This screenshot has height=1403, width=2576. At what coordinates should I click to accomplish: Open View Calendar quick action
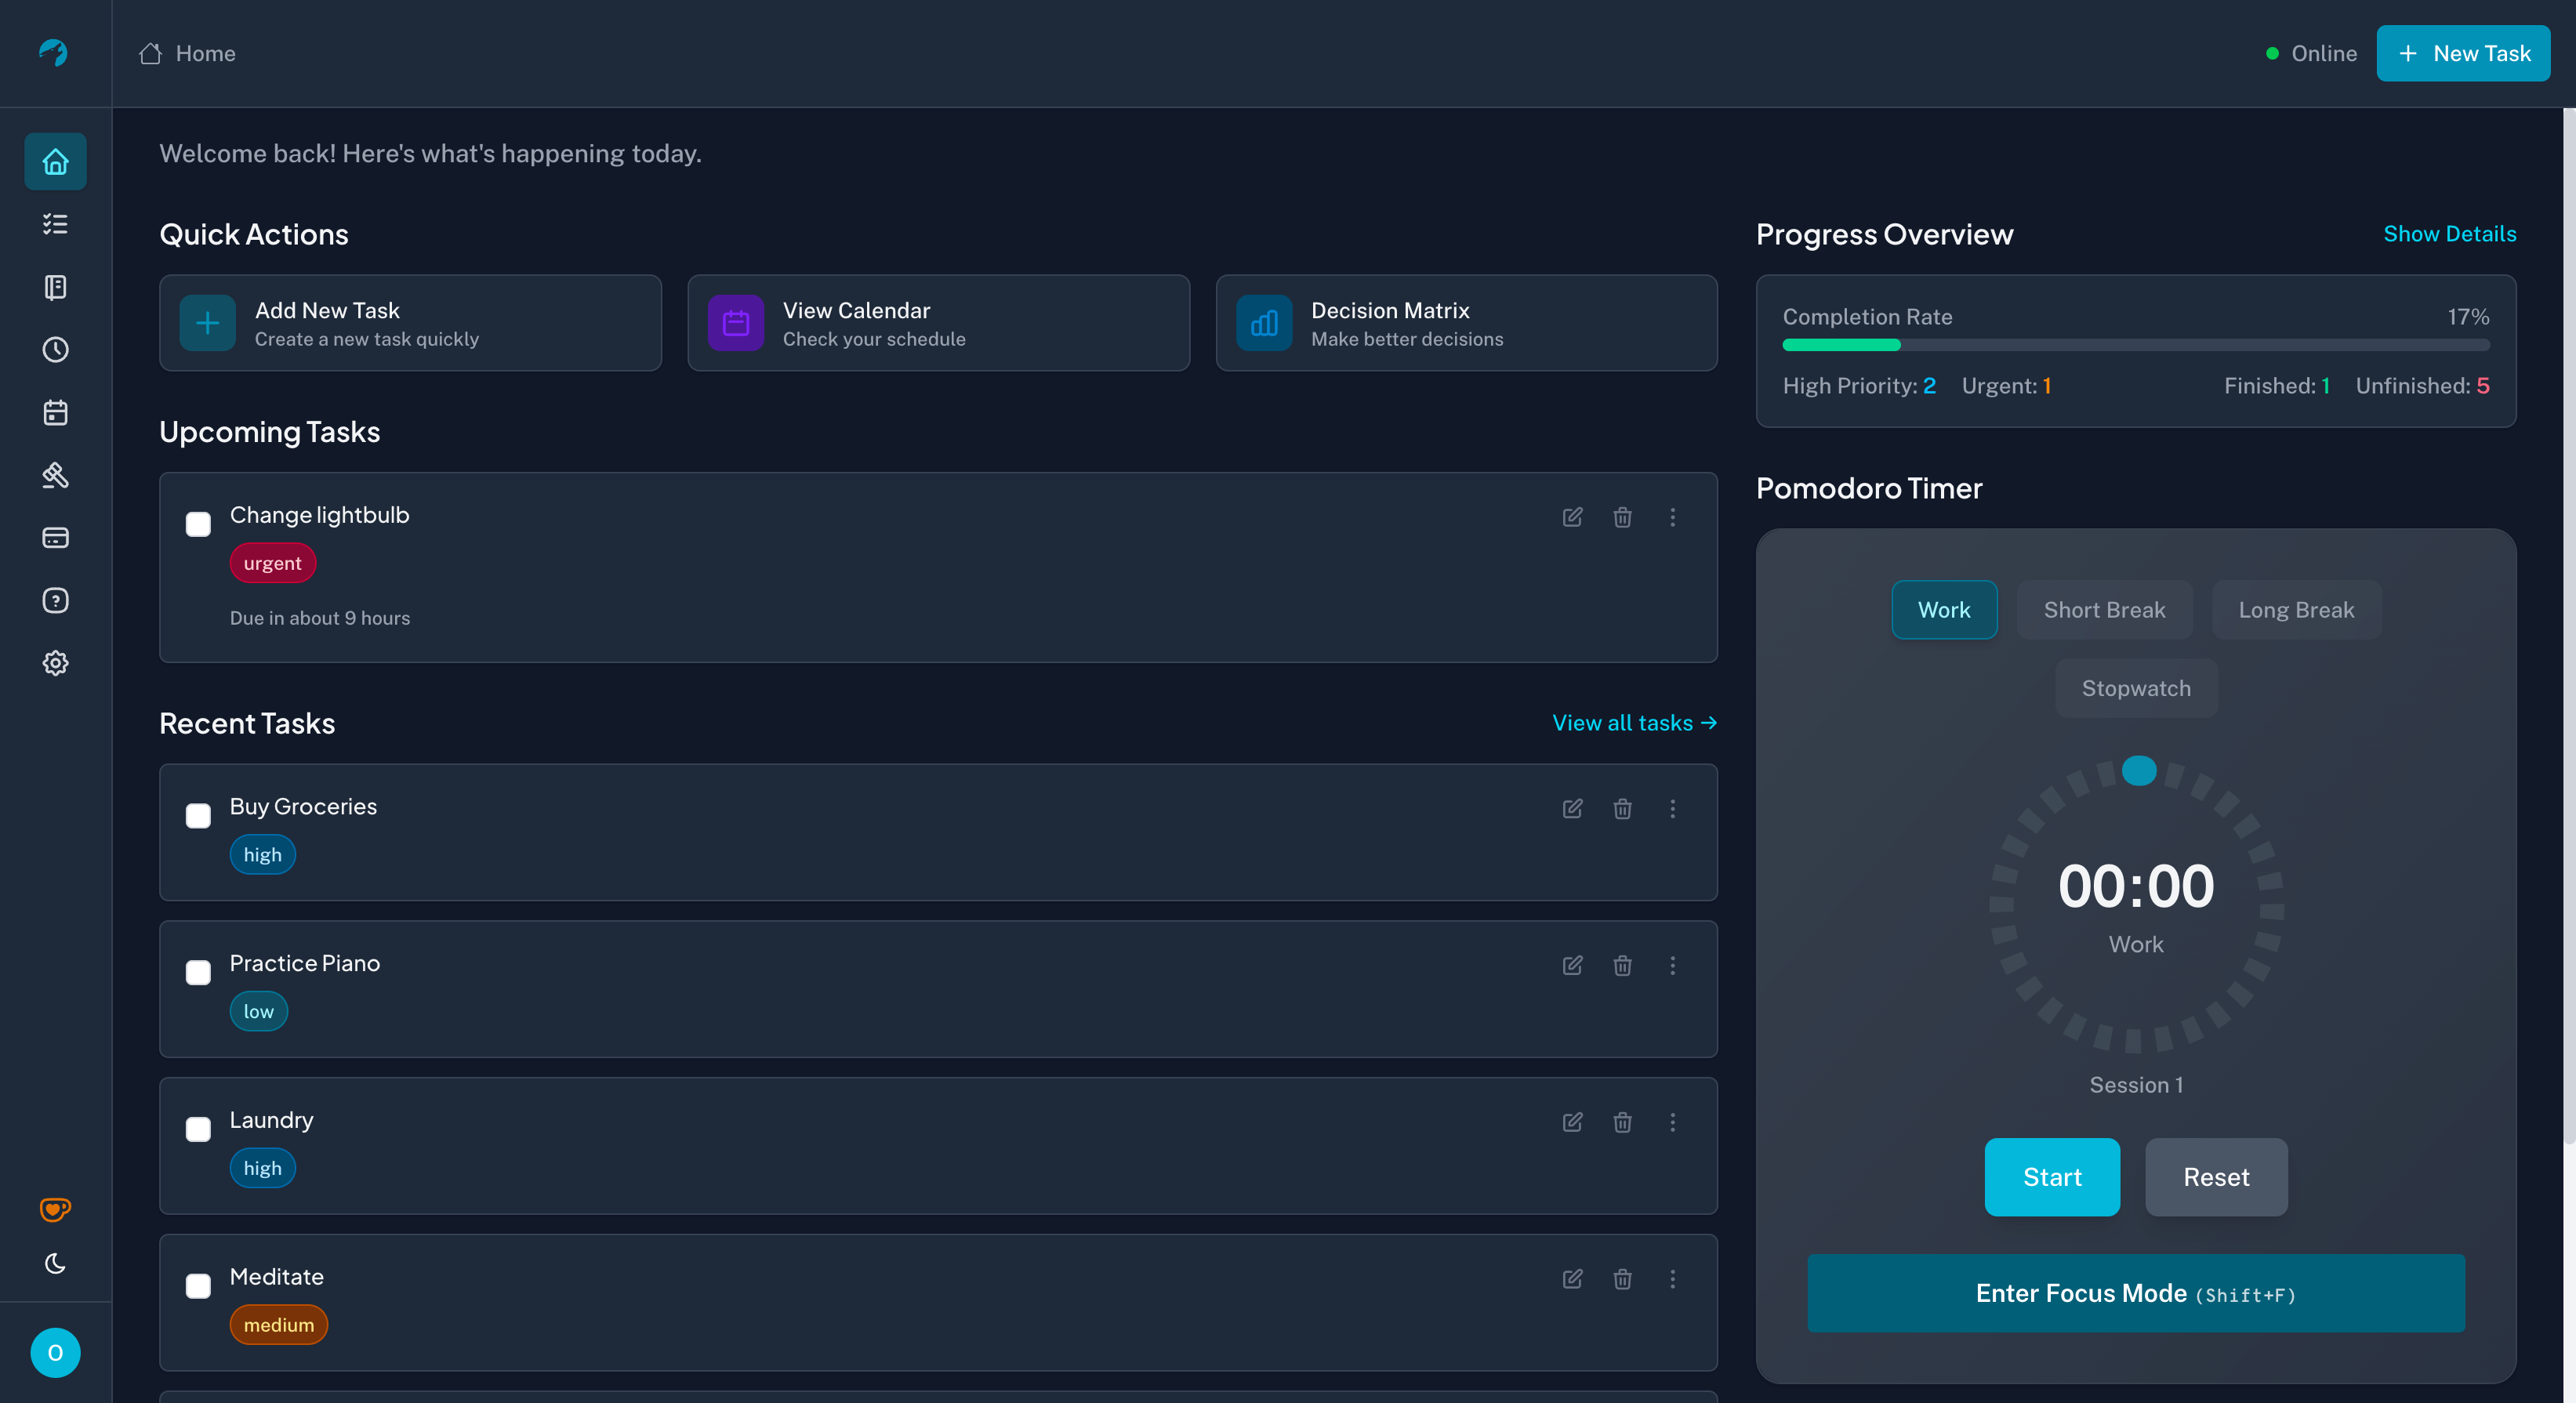point(938,323)
